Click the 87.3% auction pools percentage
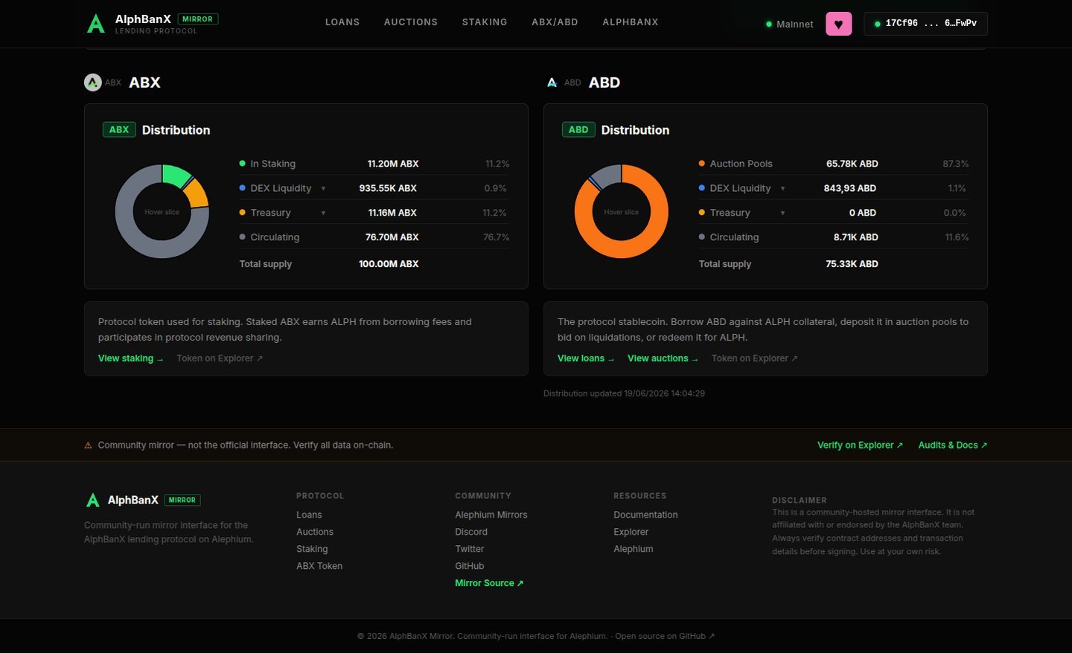The width and height of the screenshot is (1072, 653). point(956,164)
